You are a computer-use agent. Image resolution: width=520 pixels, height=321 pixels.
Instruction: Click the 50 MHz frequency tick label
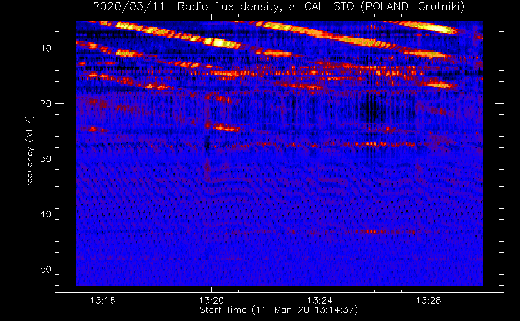point(46,269)
